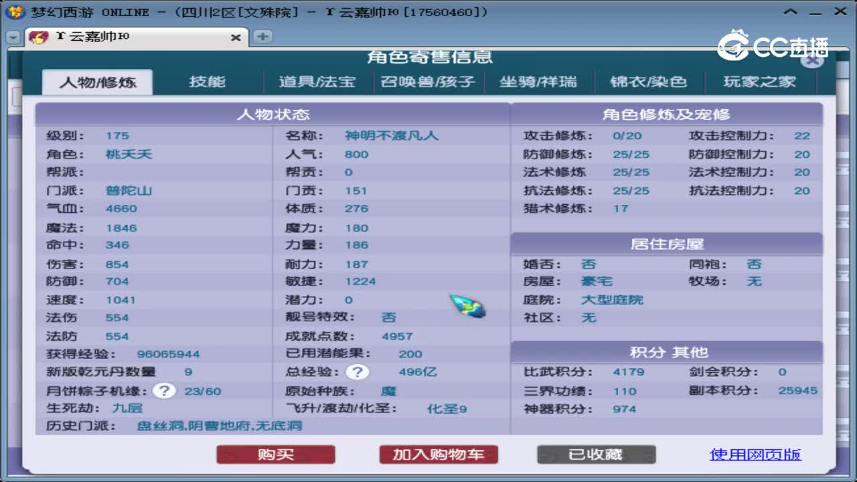This screenshot has height=482, width=857.
Task: Click the 获得经验 value 96065944
Action: (x=168, y=354)
